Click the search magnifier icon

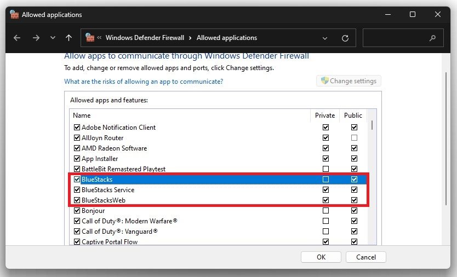pos(433,38)
